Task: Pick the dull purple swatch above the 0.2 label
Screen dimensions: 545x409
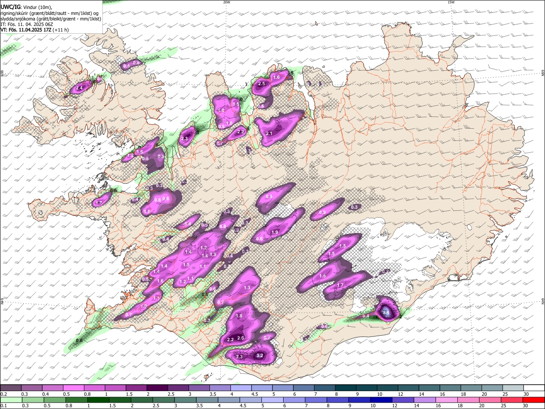Action: (11, 388)
